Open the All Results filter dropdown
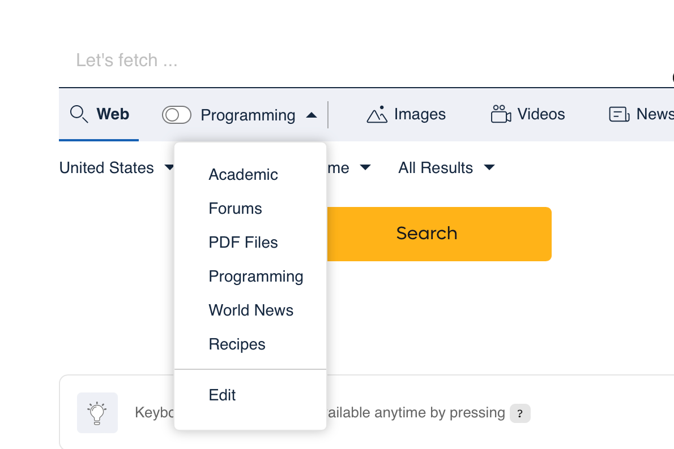This screenshot has width=674, height=449. coord(447,167)
